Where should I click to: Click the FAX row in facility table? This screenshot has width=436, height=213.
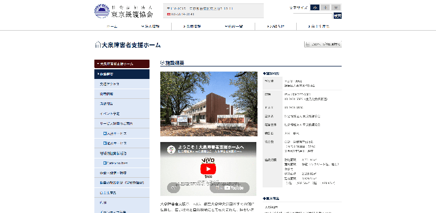point(302,107)
